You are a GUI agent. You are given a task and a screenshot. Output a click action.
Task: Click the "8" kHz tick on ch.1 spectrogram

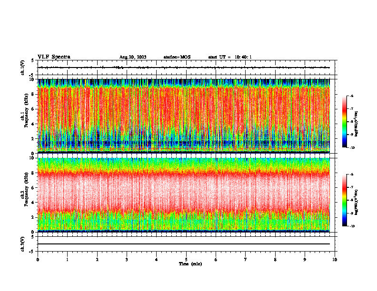point(33,94)
